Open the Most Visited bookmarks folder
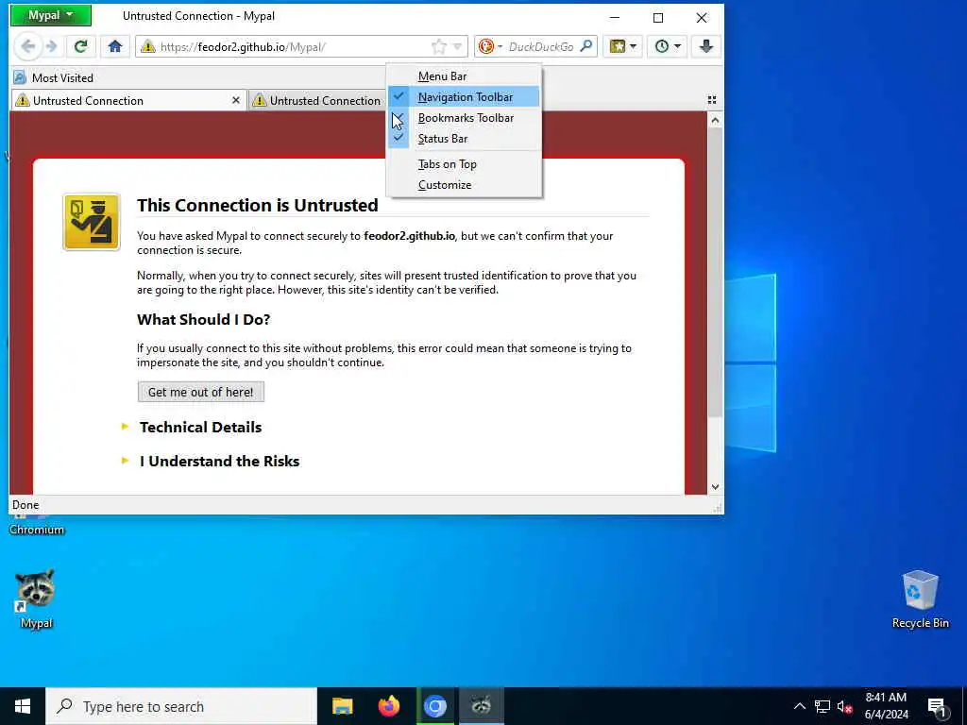The image size is (967, 725). (54, 77)
